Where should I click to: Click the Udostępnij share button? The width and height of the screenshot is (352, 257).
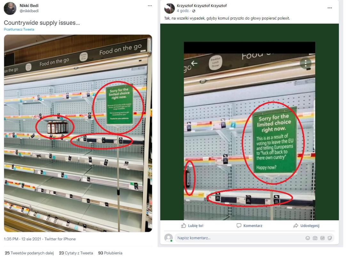pos(307,226)
